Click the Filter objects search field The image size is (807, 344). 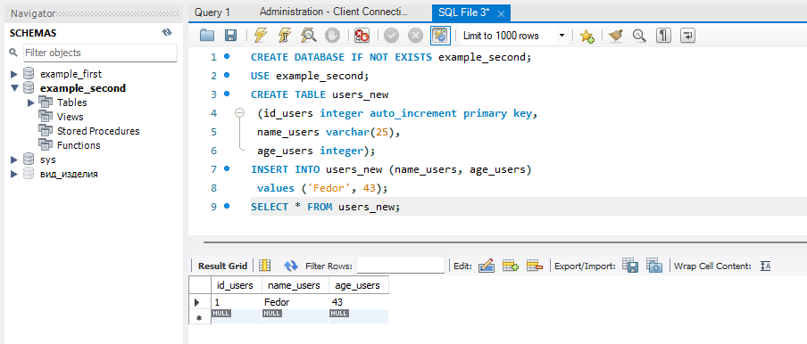pos(100,53)
